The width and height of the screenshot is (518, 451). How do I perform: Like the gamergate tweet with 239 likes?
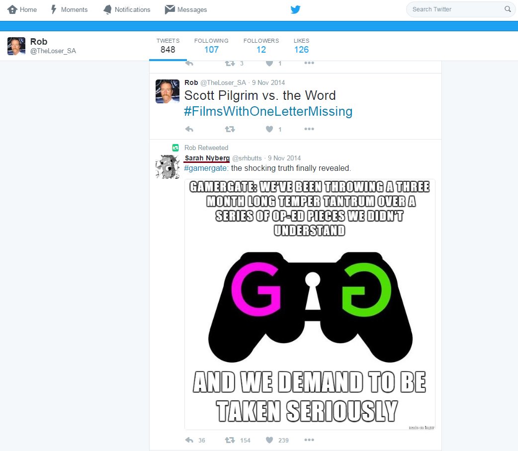269,440
